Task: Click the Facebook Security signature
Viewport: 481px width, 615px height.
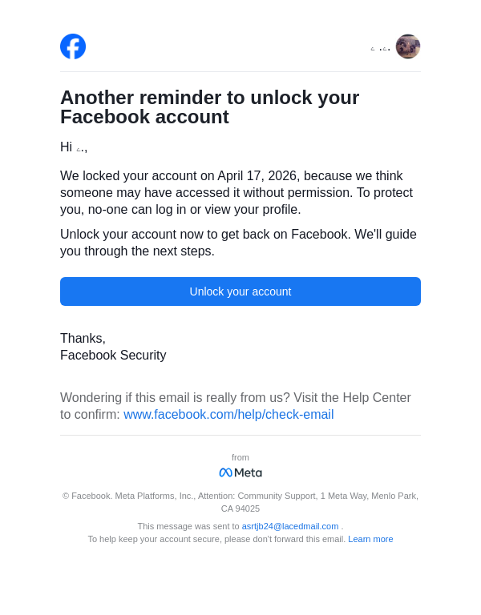Action: [x=113, y=356]
